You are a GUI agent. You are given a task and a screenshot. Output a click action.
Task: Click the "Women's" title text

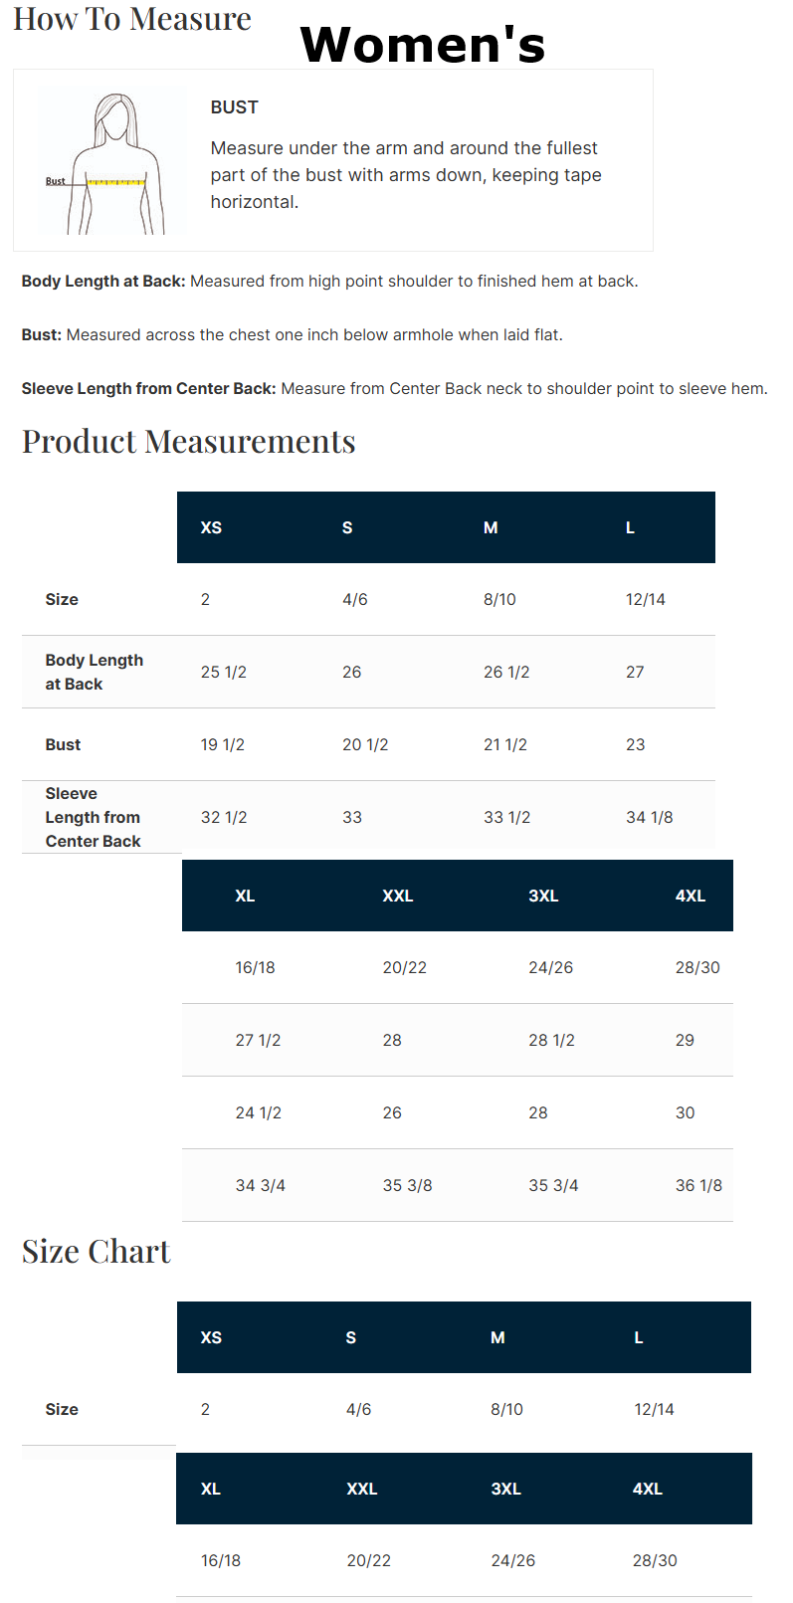coord(422,45)
